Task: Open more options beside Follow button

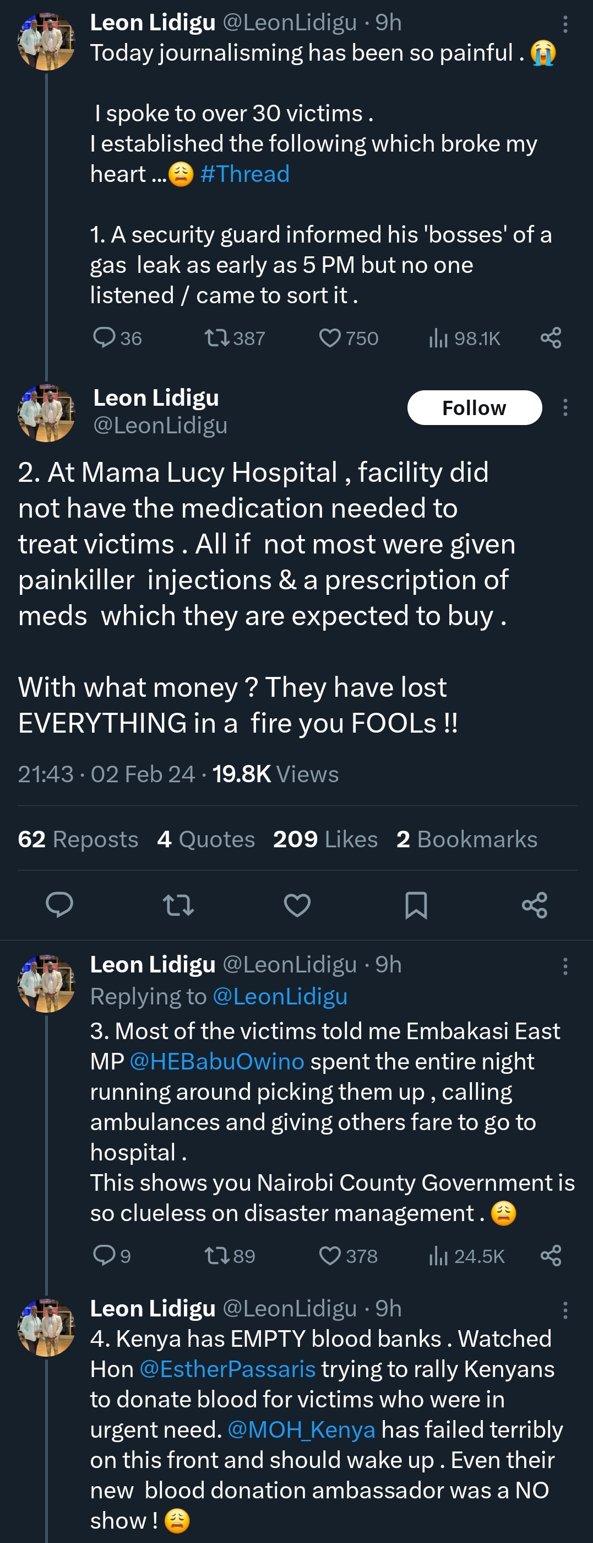Action: coord(565,408)
